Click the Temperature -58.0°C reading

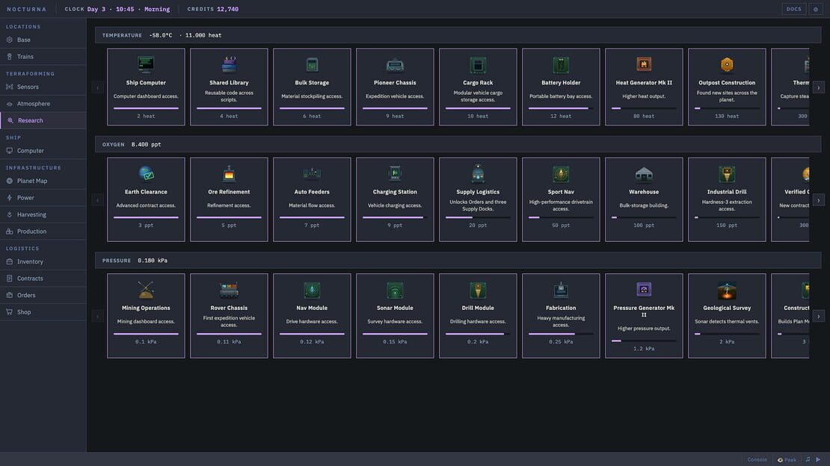[160, 35]
